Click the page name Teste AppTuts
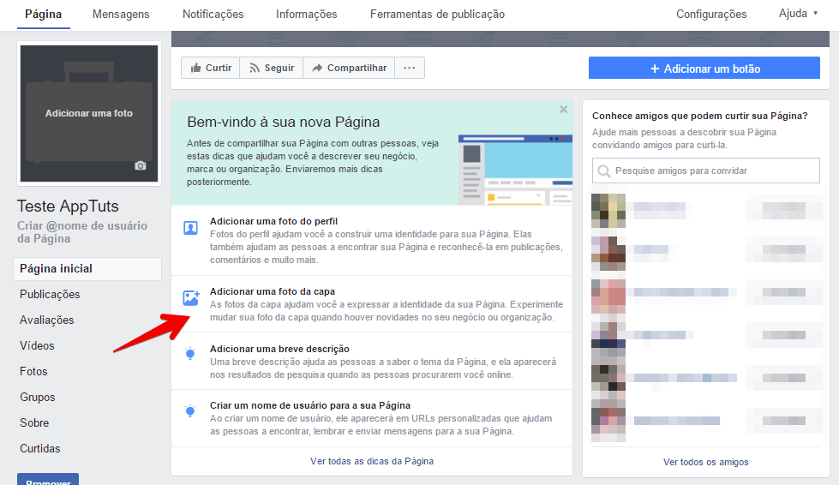 tap(68, 206)
